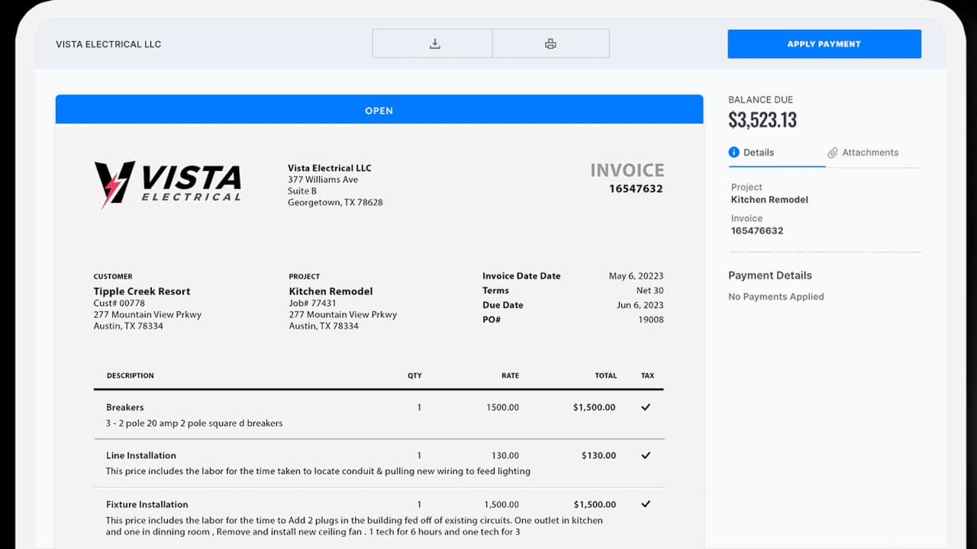Click the Invoice Date value May 6, 20223
977x549 pixels.
(636, 276)
